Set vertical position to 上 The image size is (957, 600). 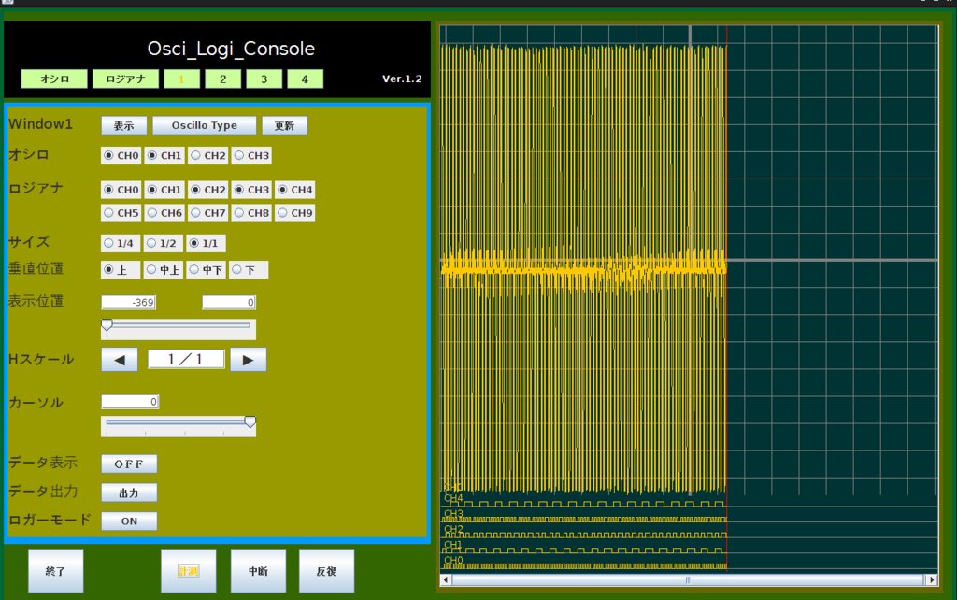click(121, 270)
